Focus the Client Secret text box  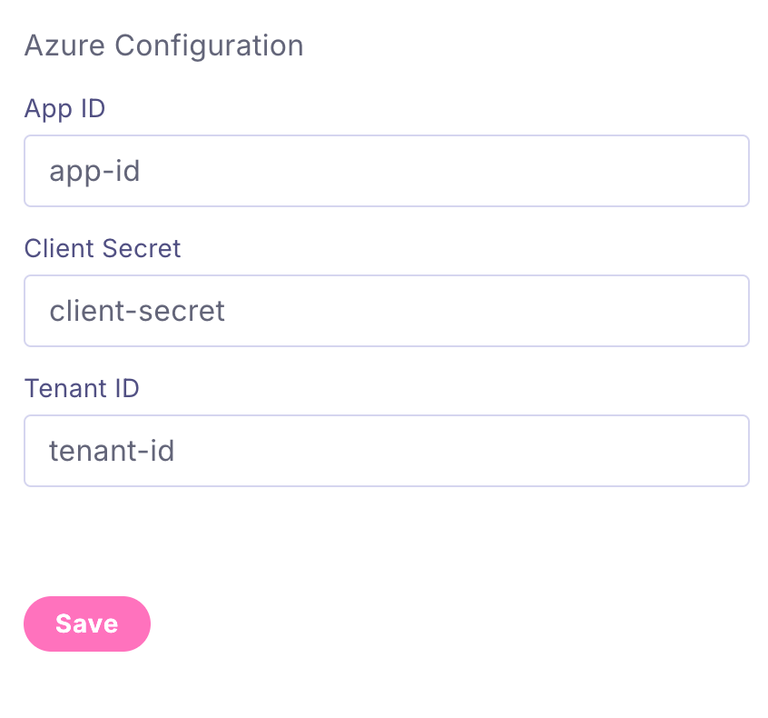tap(386, 311)
